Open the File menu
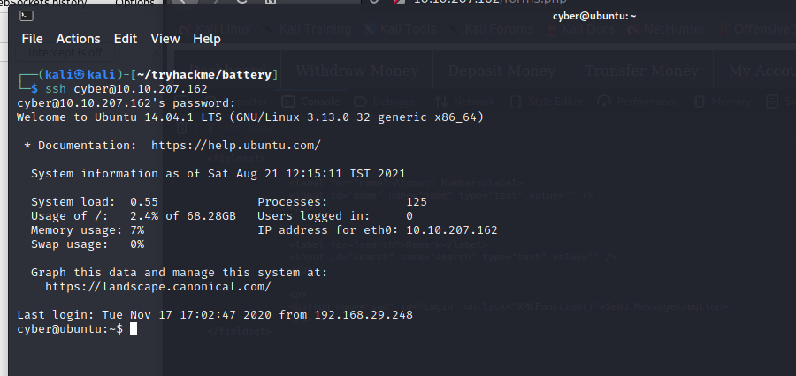Image resolution: width=796 pixels, height=376 pixels. pyautogui.click(x=32, y=39)
